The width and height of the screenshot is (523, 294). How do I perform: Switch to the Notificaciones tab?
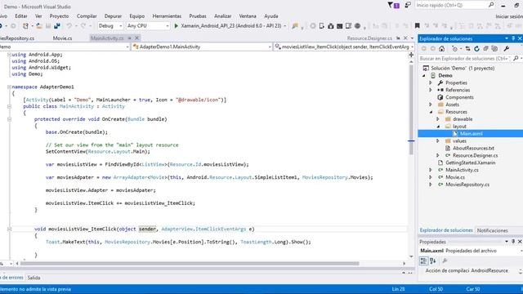[x=492, y=230]
